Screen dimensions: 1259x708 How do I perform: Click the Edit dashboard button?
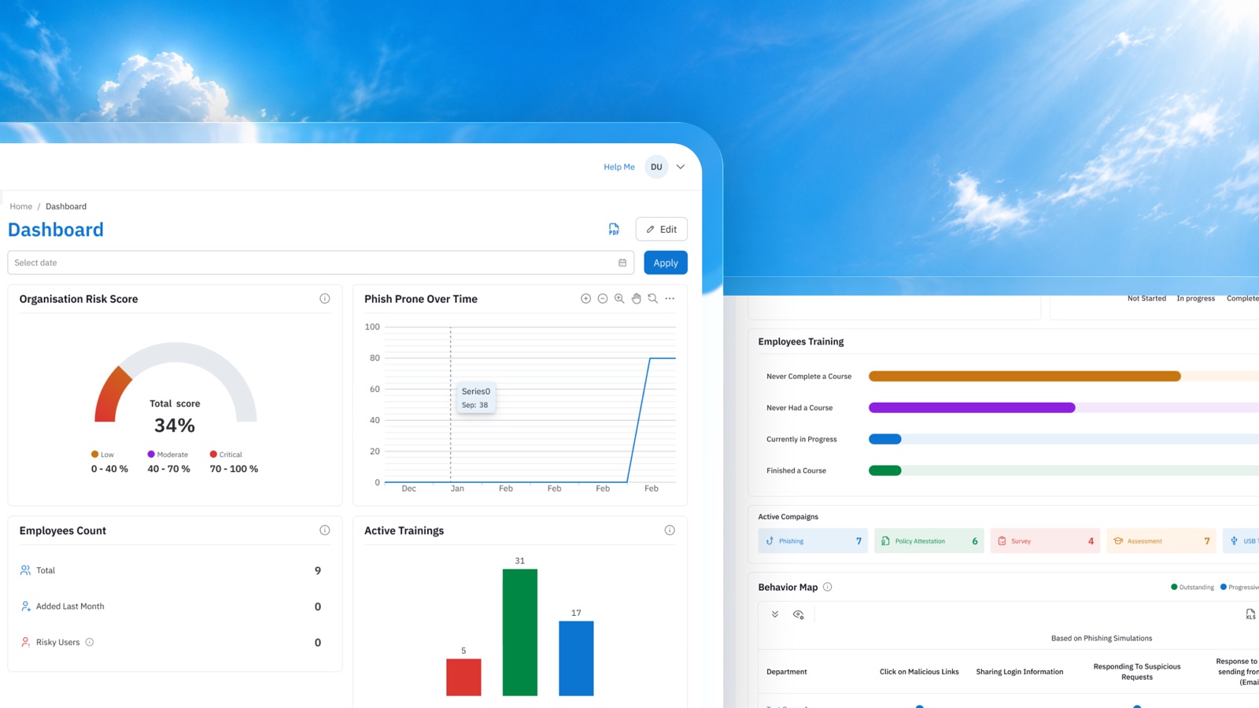tap(662, 229)
